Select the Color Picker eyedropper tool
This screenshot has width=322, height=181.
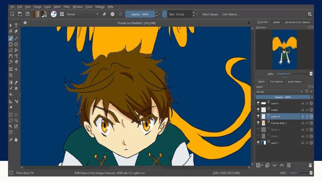pyautogui.click(x=16, y=82)
